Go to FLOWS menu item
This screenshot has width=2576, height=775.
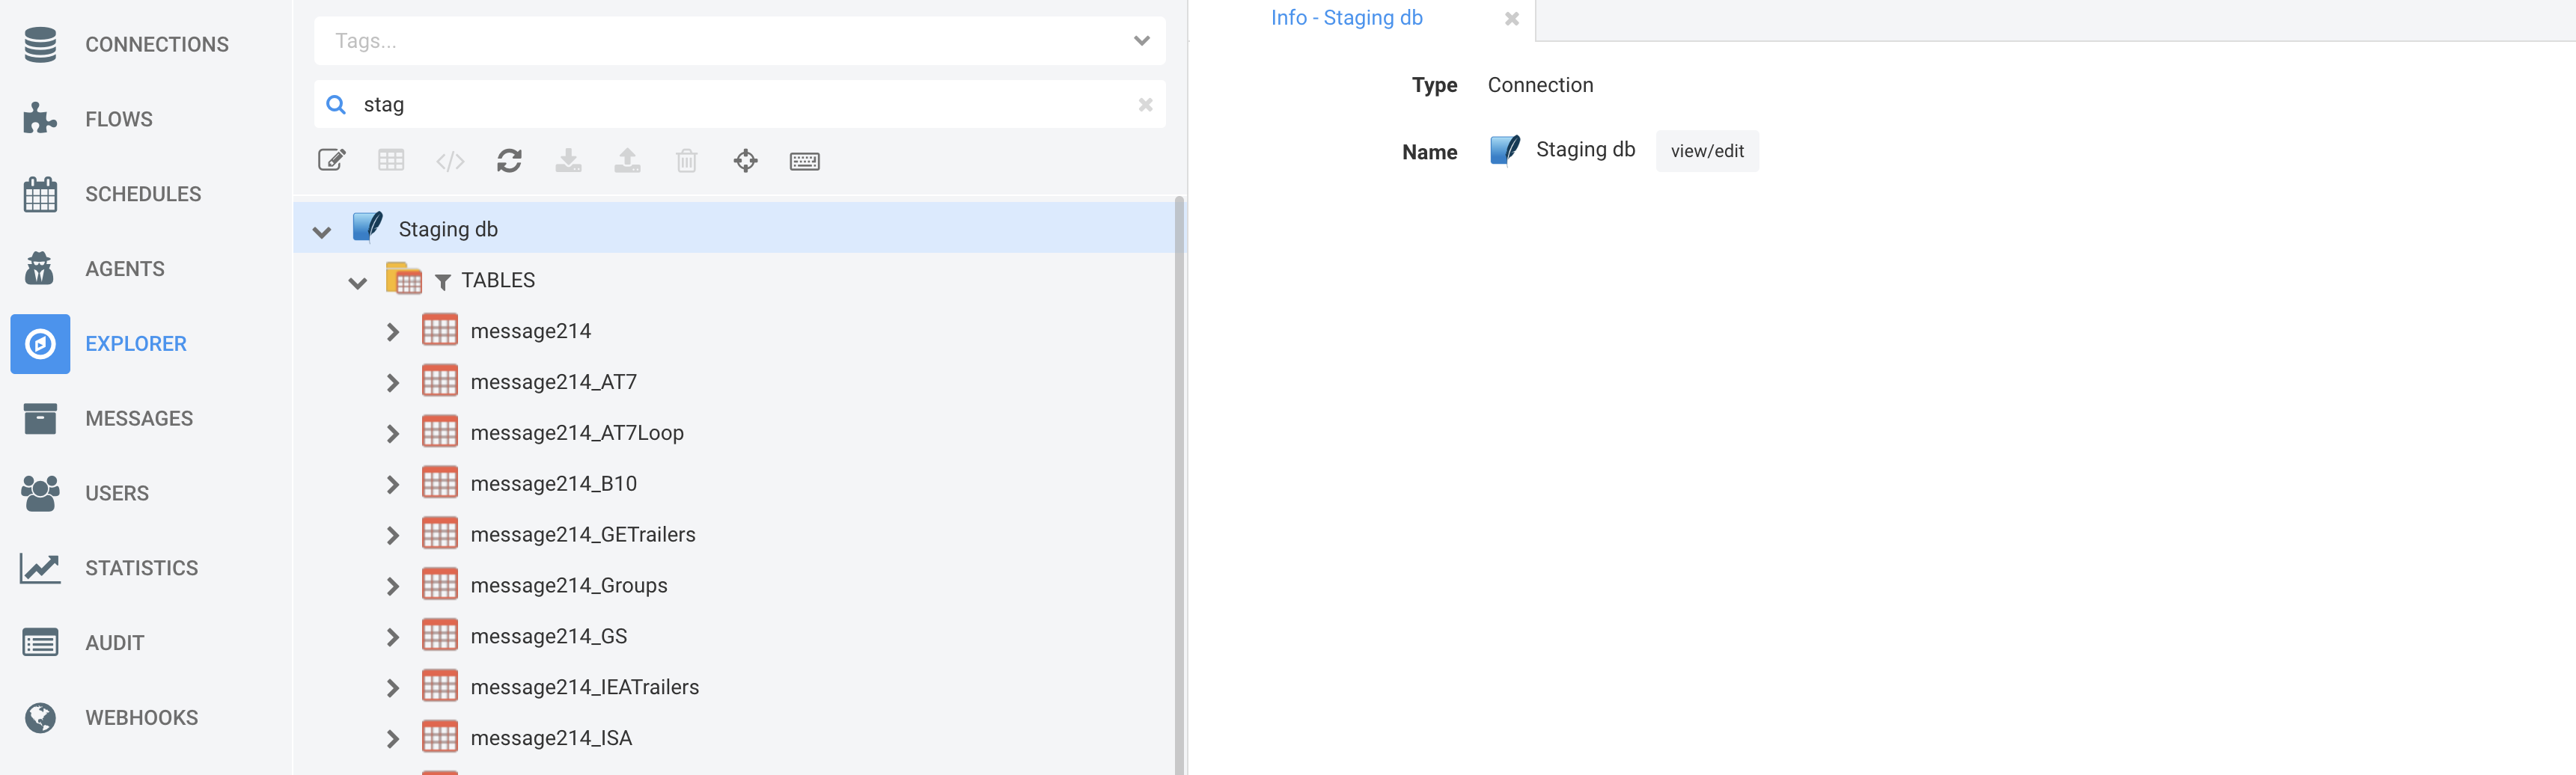click(119, 119)
